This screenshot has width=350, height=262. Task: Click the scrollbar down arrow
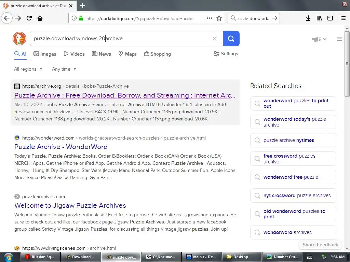[x=347, y=249]
